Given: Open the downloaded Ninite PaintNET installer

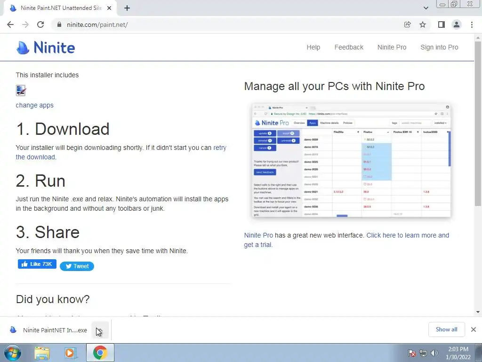Looking at the screenshot, I should coord(49,330).
